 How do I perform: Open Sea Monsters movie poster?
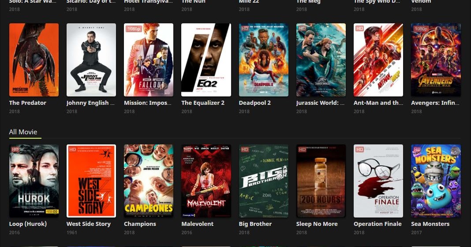[436, 181]
